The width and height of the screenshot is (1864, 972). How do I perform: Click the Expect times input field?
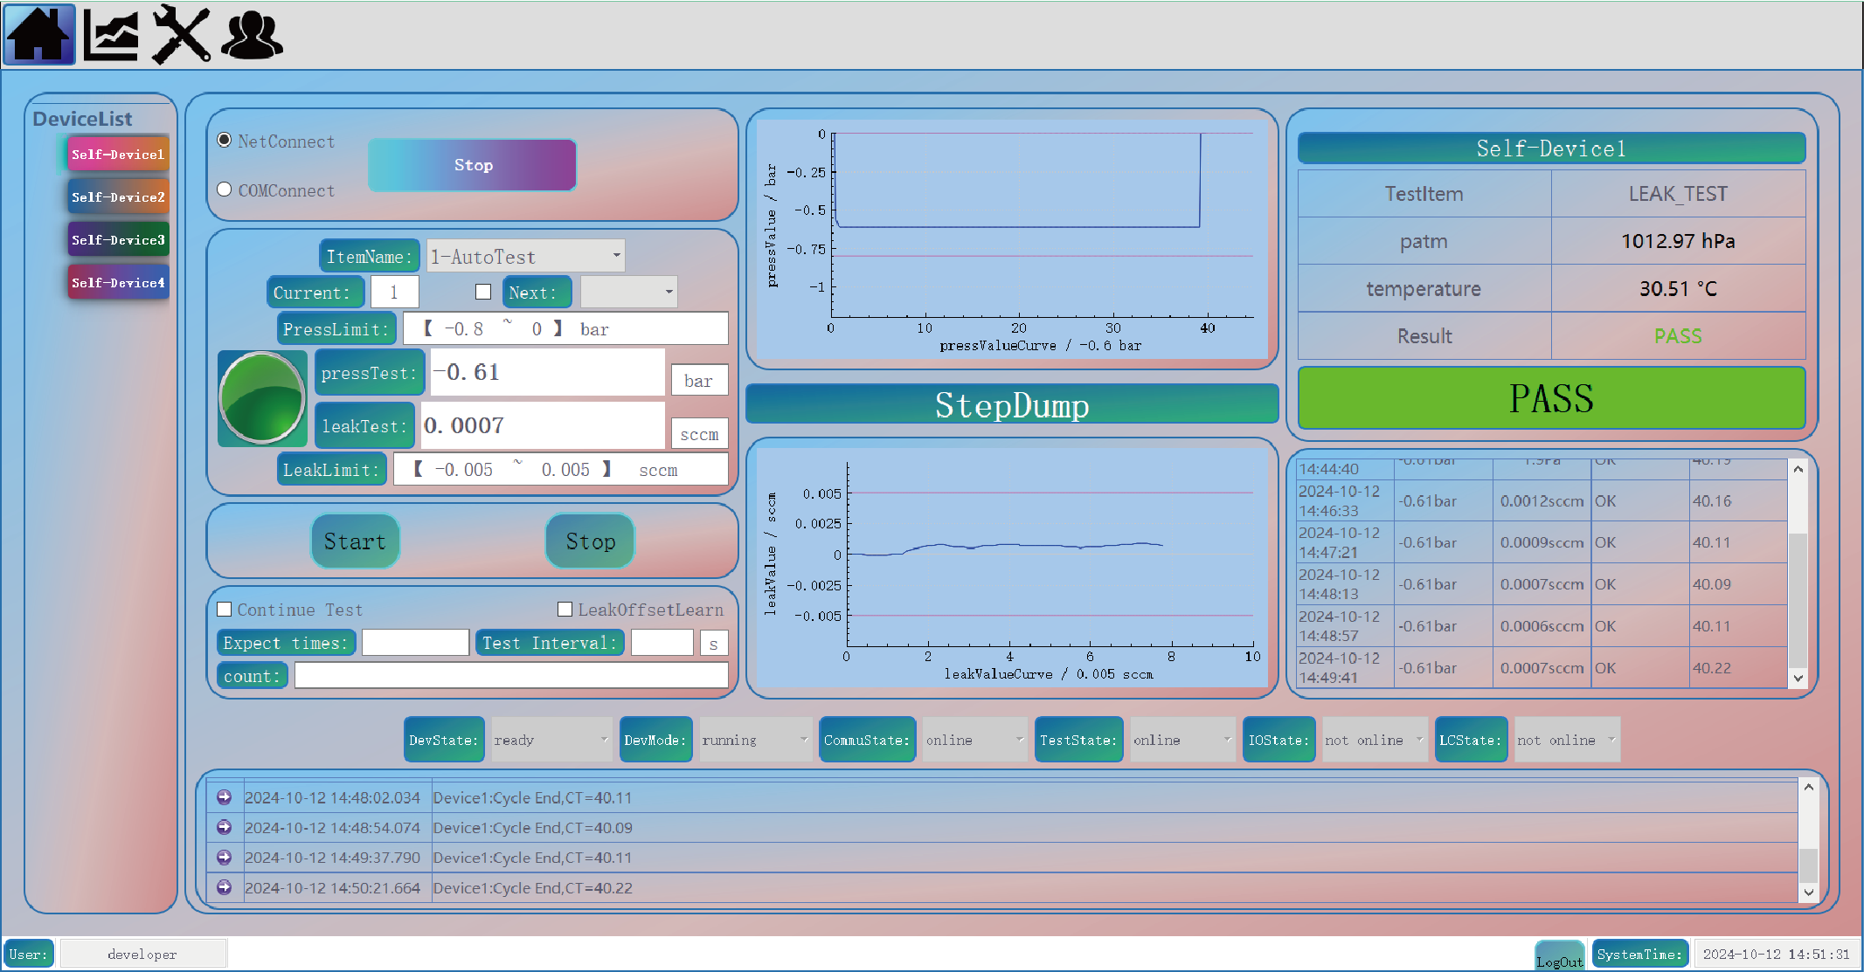coord(415,643)
